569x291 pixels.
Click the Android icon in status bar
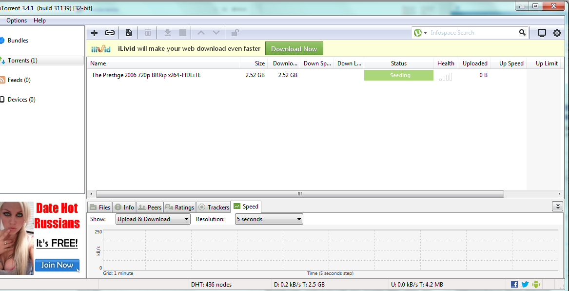click(x=536, y=285)
